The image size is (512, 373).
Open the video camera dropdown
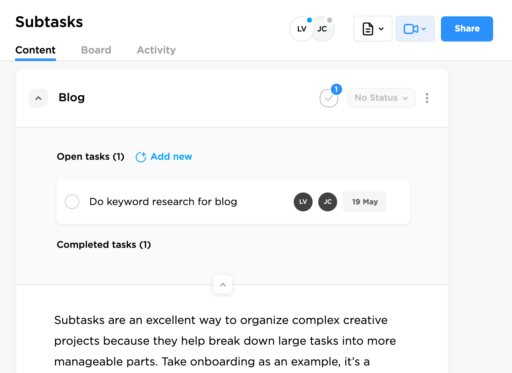pyautogui.click(x=415, y=29)
